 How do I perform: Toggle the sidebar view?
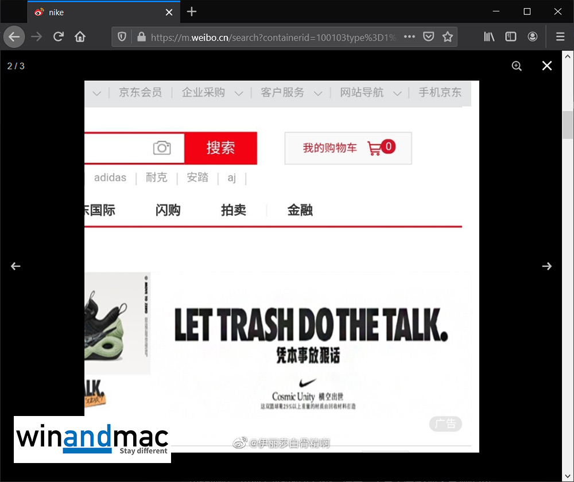(510, 37)
